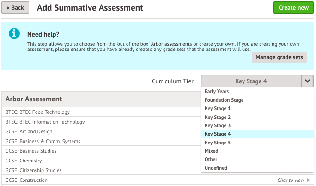Click the arrow icon beside Click to view
The width and height of the screenshot is (316, 186).
point(308,180)
